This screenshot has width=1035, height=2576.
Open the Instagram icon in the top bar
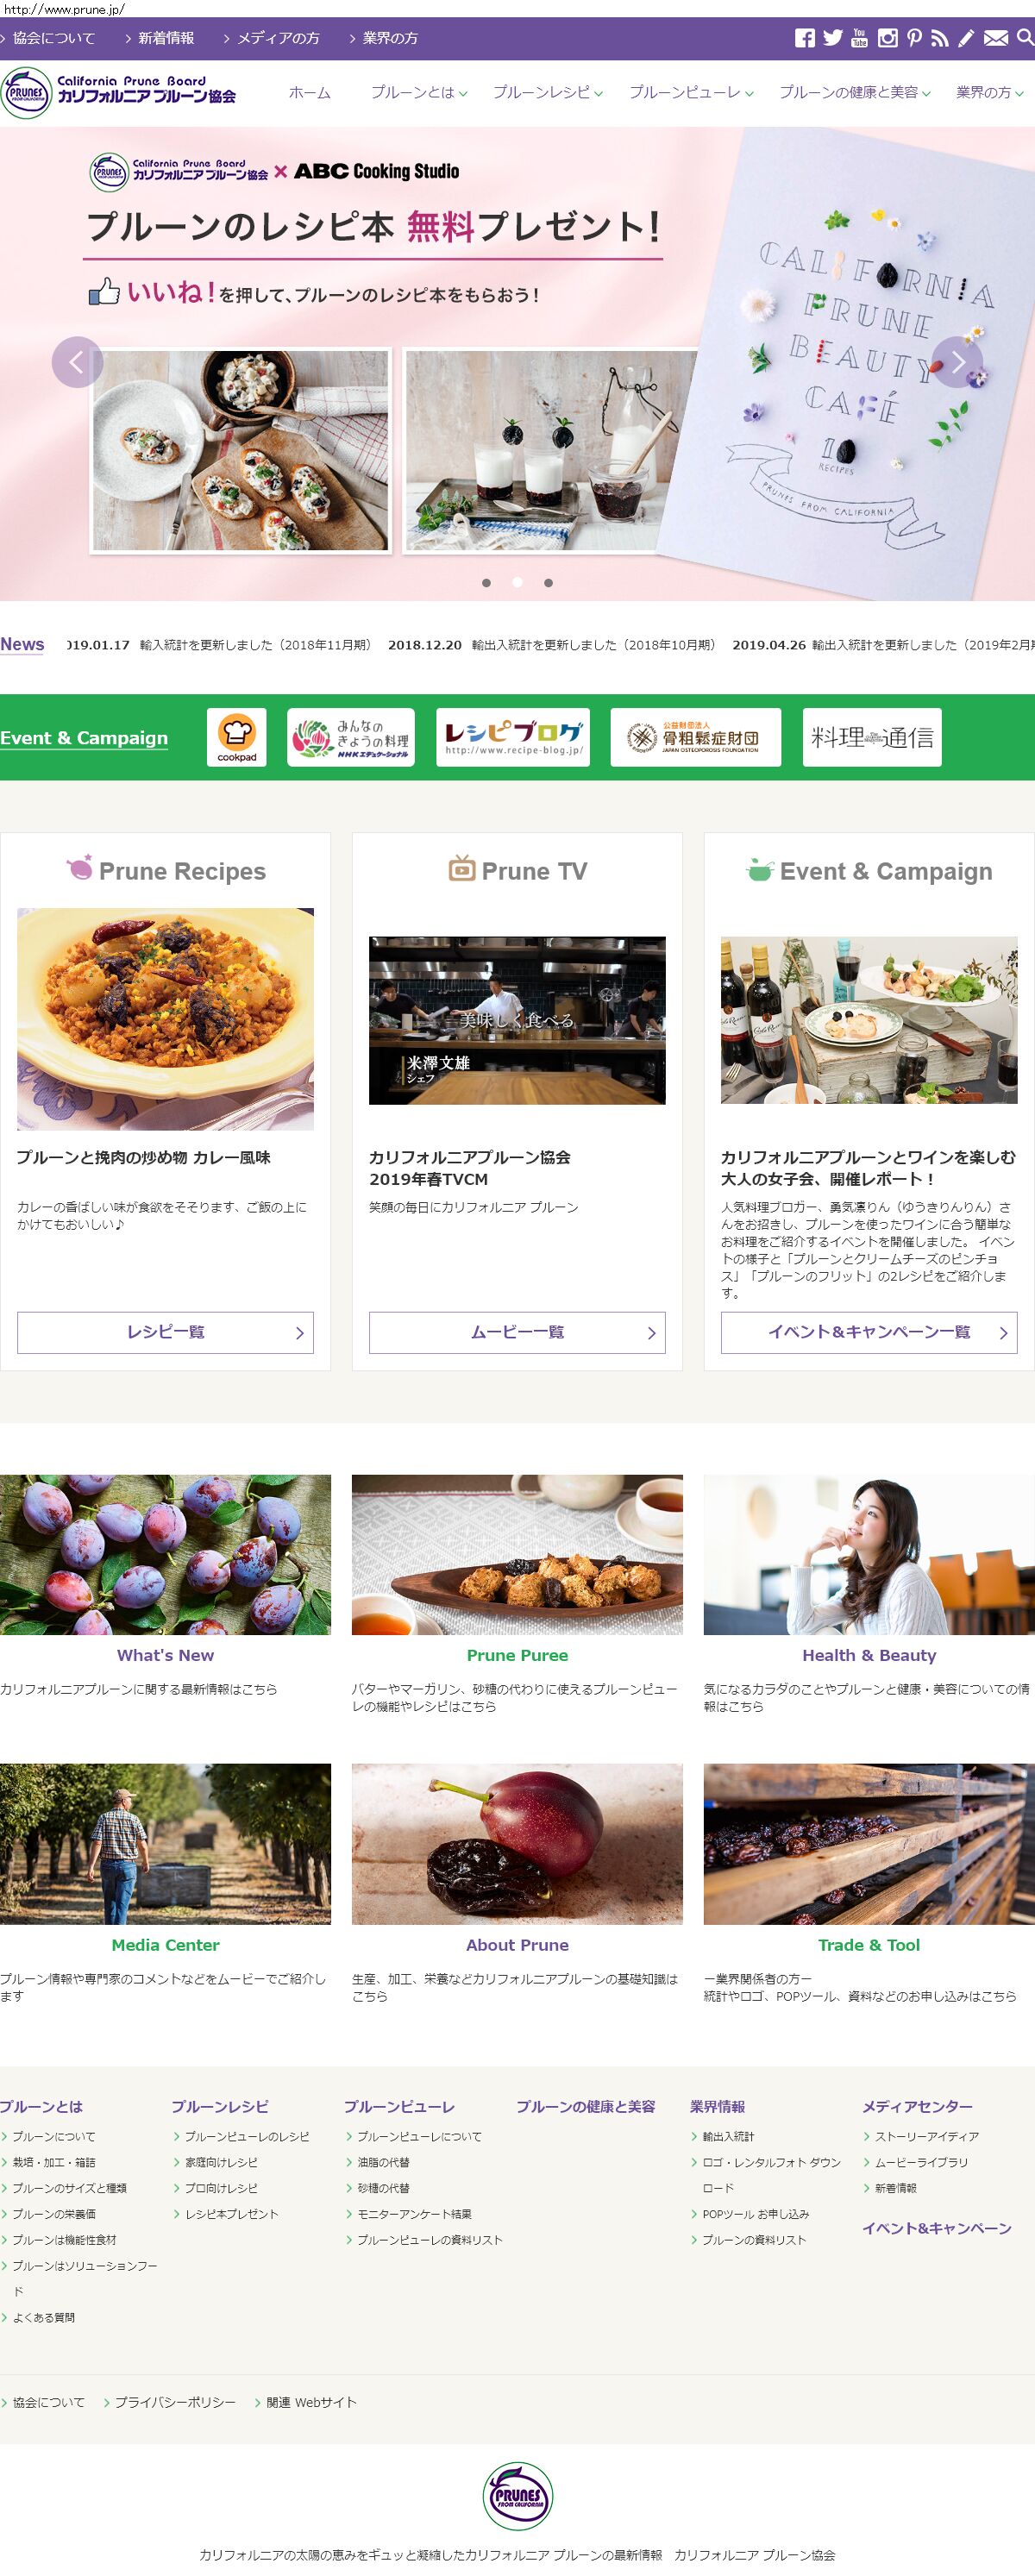tap(887, 38)
